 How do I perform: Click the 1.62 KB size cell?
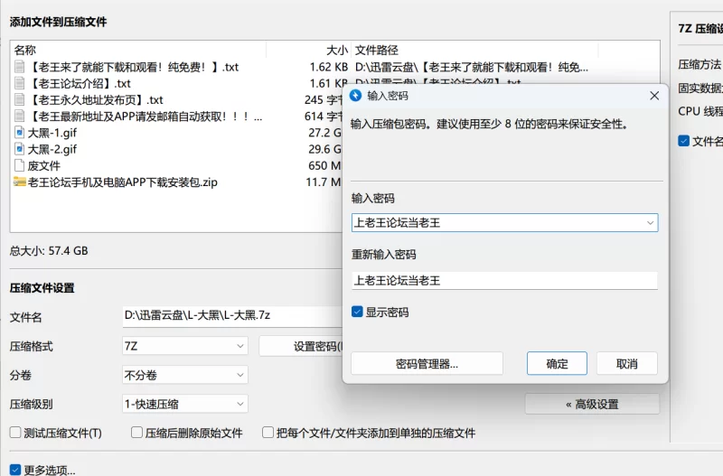point(329,67)
